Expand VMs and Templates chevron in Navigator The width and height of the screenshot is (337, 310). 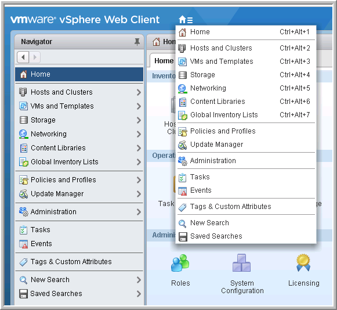(139, 106)
